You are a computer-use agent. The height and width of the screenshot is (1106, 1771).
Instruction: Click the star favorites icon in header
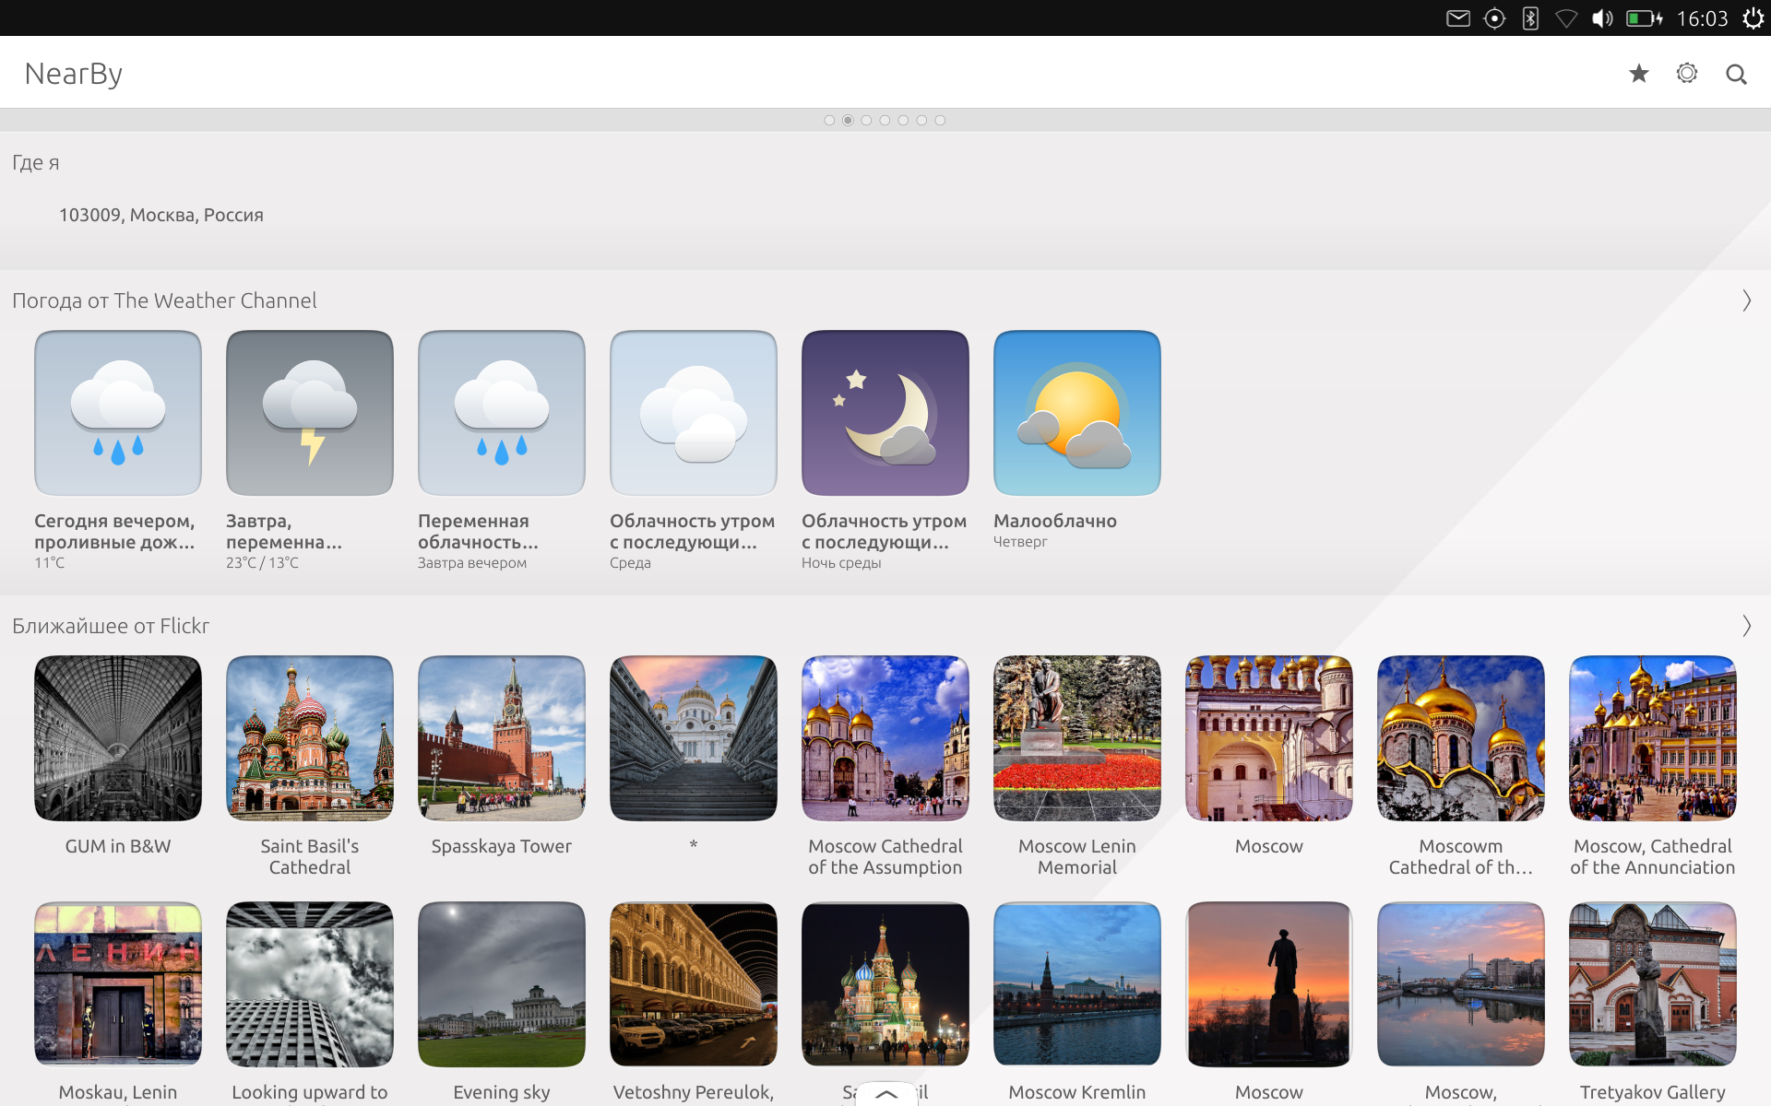(1638, 74)
